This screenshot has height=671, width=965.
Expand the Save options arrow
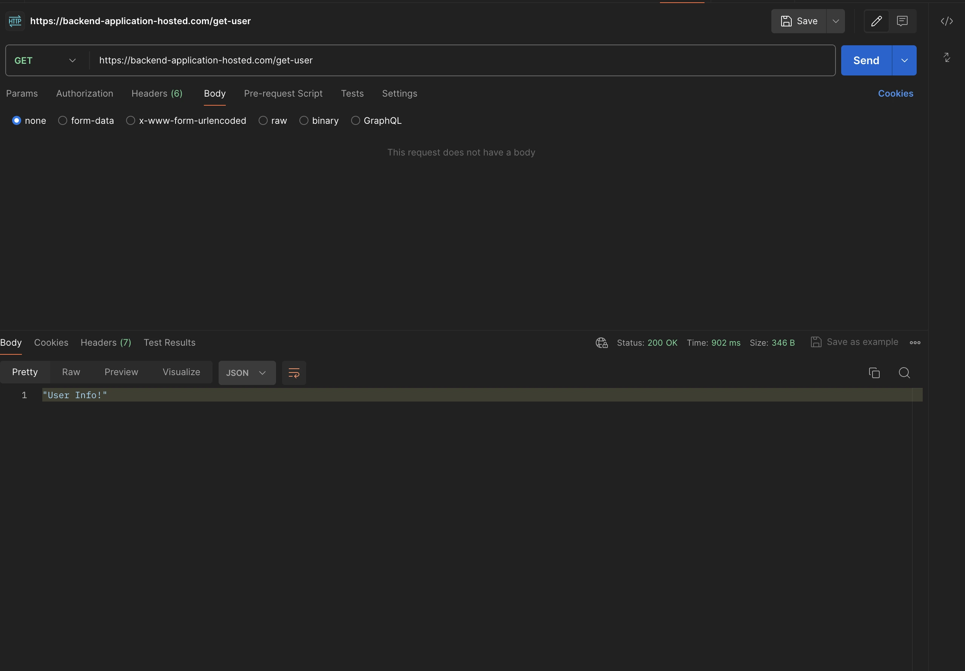pyautogui.click(x=836, y=21)
